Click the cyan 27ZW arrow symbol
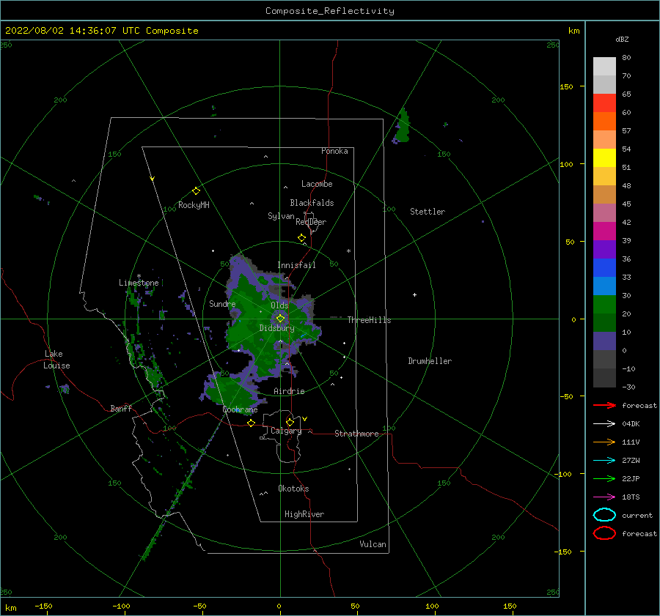660x616 pixels. (x=604, y=461)
